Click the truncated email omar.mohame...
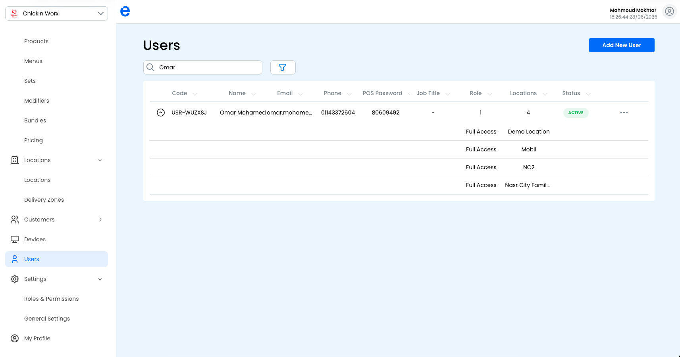The width and height of the screenshot is (680, 357). [289, 113]
